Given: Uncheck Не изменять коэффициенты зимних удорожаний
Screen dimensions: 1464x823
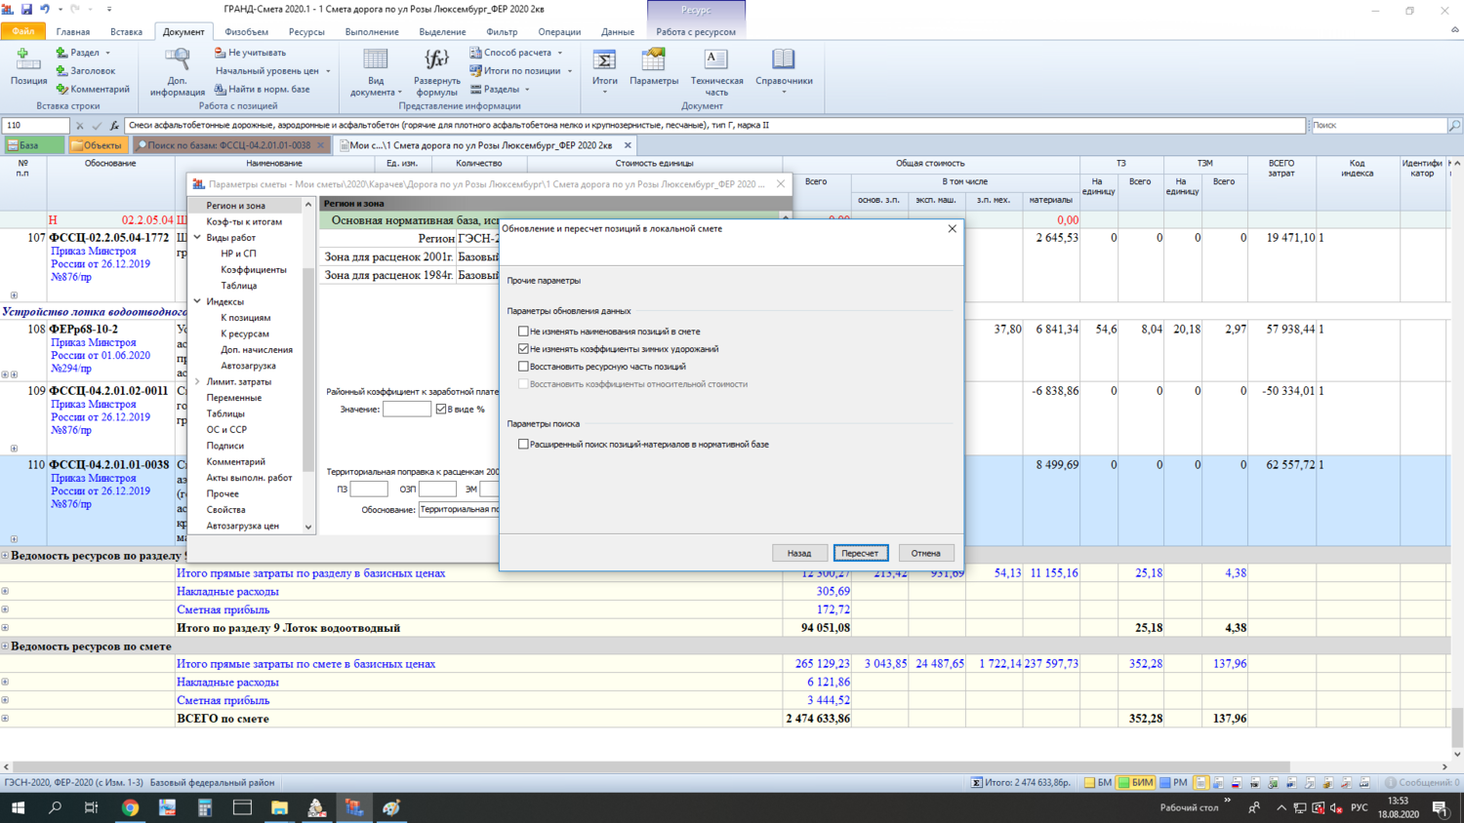Looking at the screenshot, I should tap(523, 349).
